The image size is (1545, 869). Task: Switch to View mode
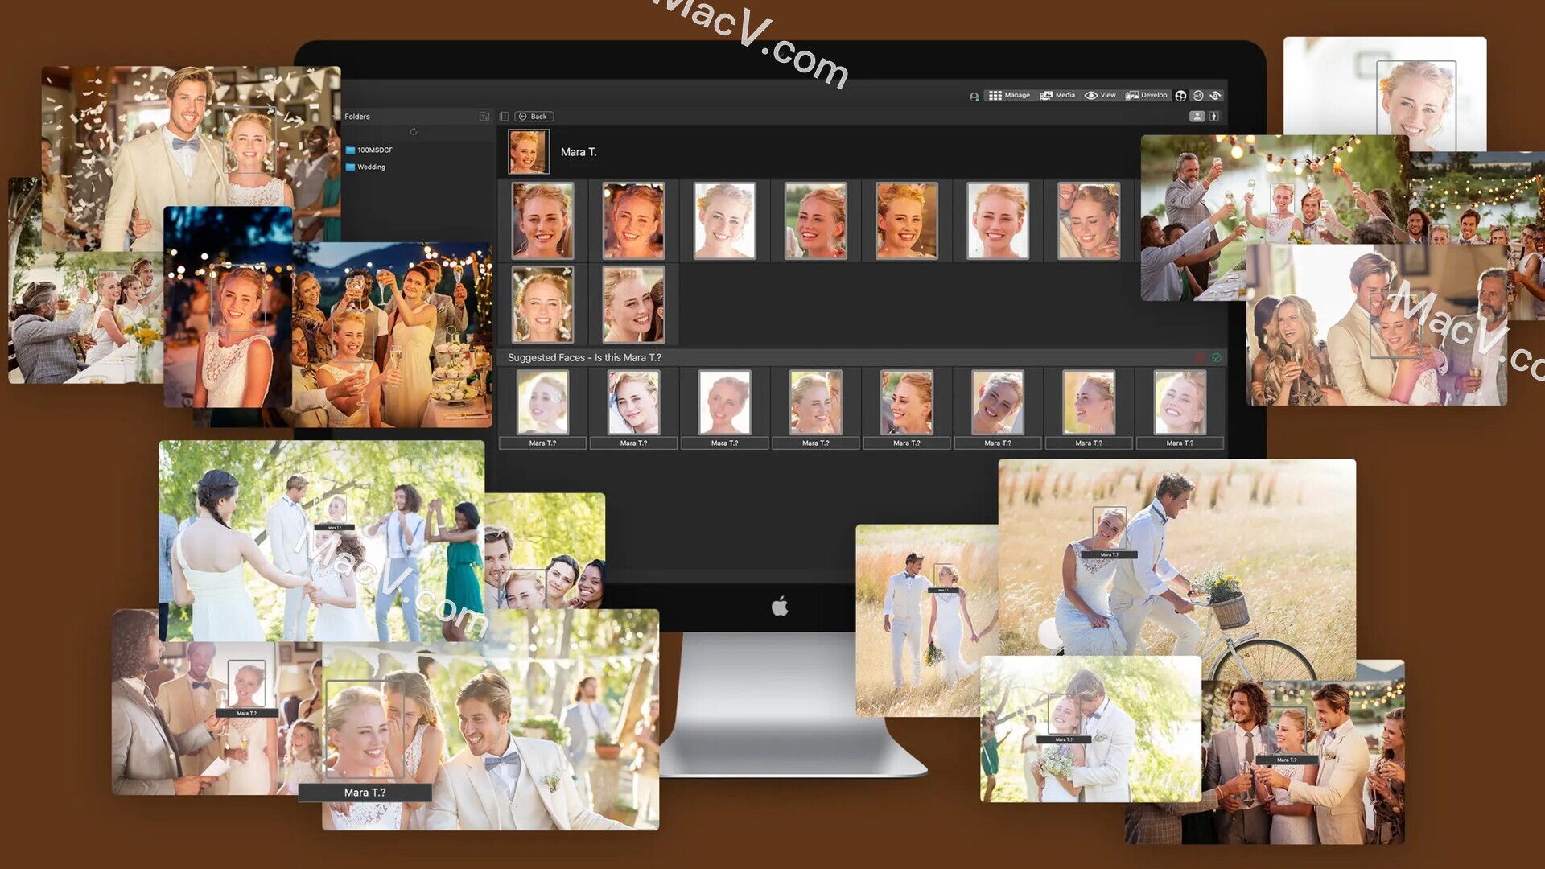tap(1100, 95)
